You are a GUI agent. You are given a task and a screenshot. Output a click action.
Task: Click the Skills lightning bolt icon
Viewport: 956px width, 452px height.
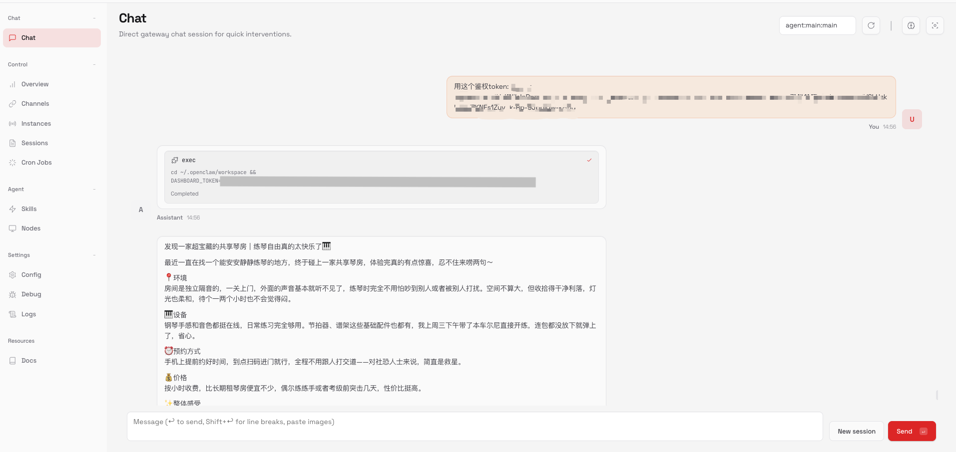[x=12, y=209]
